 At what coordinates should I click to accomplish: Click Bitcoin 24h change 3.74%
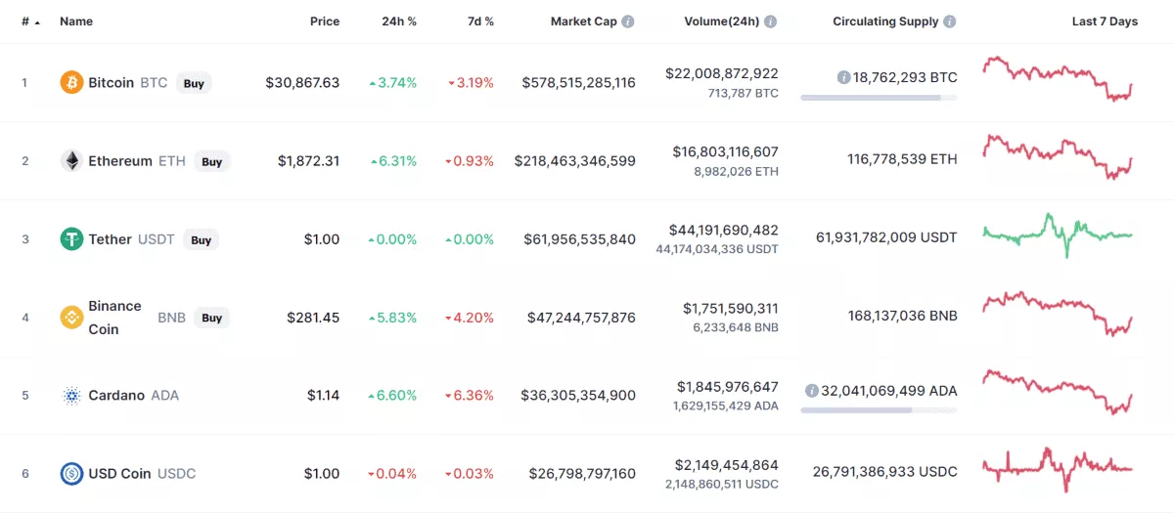[392, 83]
